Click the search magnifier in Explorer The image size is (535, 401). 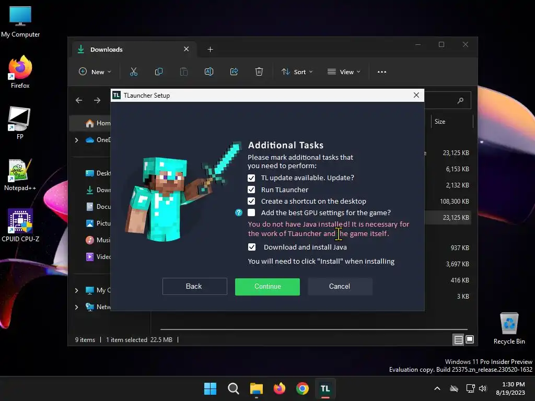pos(461,100)
